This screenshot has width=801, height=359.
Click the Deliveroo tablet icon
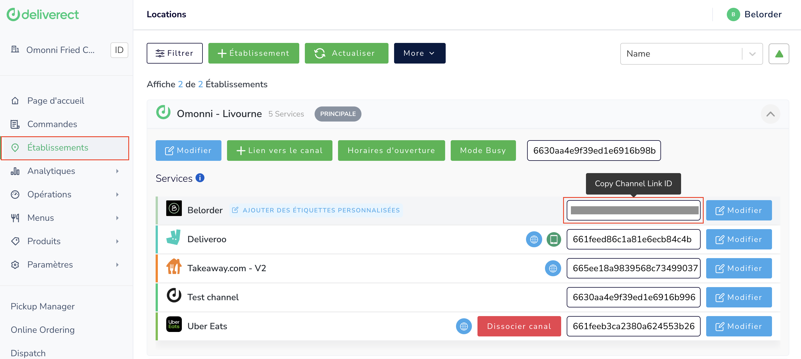(554, 239)
